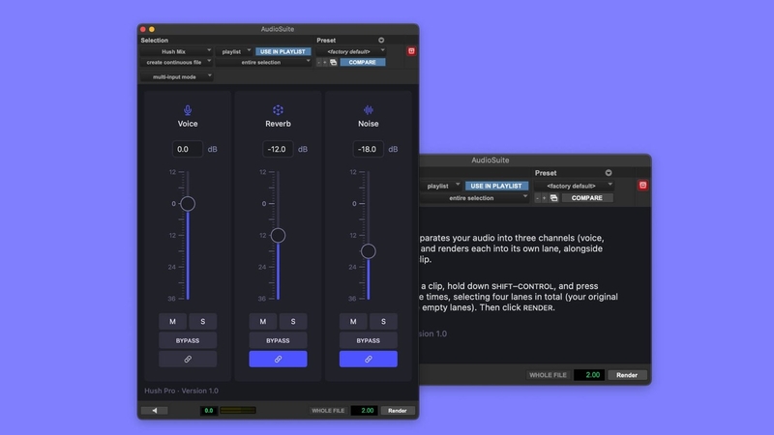Unlink the Noise channel fader

pos(369,359)
